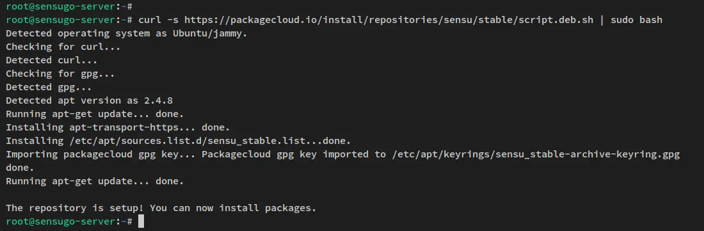
Task: Click the first empty root@sensugo-server prompt
Action: [x=68, y=6]
